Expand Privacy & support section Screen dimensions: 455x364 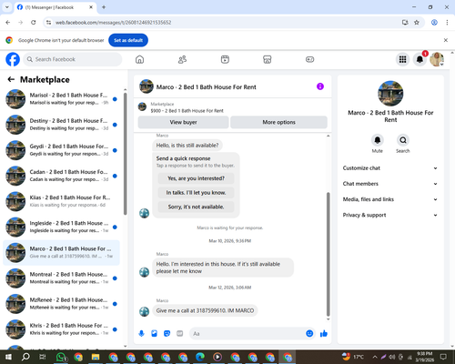(x=390, y=215)
